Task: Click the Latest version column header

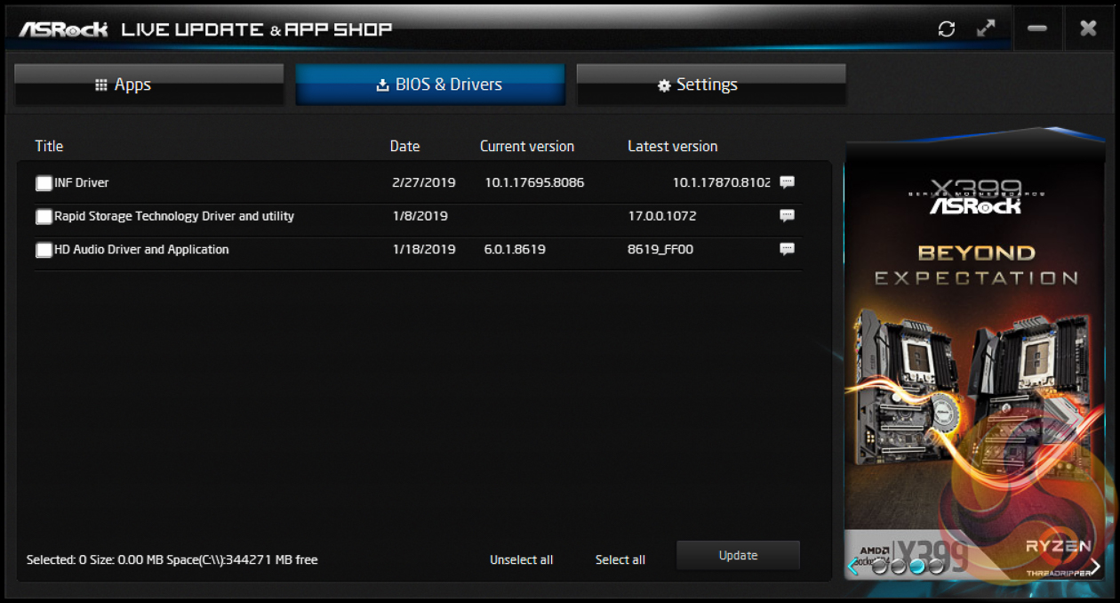Action: [x=673, y=146]
